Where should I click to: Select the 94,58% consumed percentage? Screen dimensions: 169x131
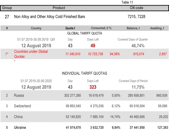pos(115,54)
